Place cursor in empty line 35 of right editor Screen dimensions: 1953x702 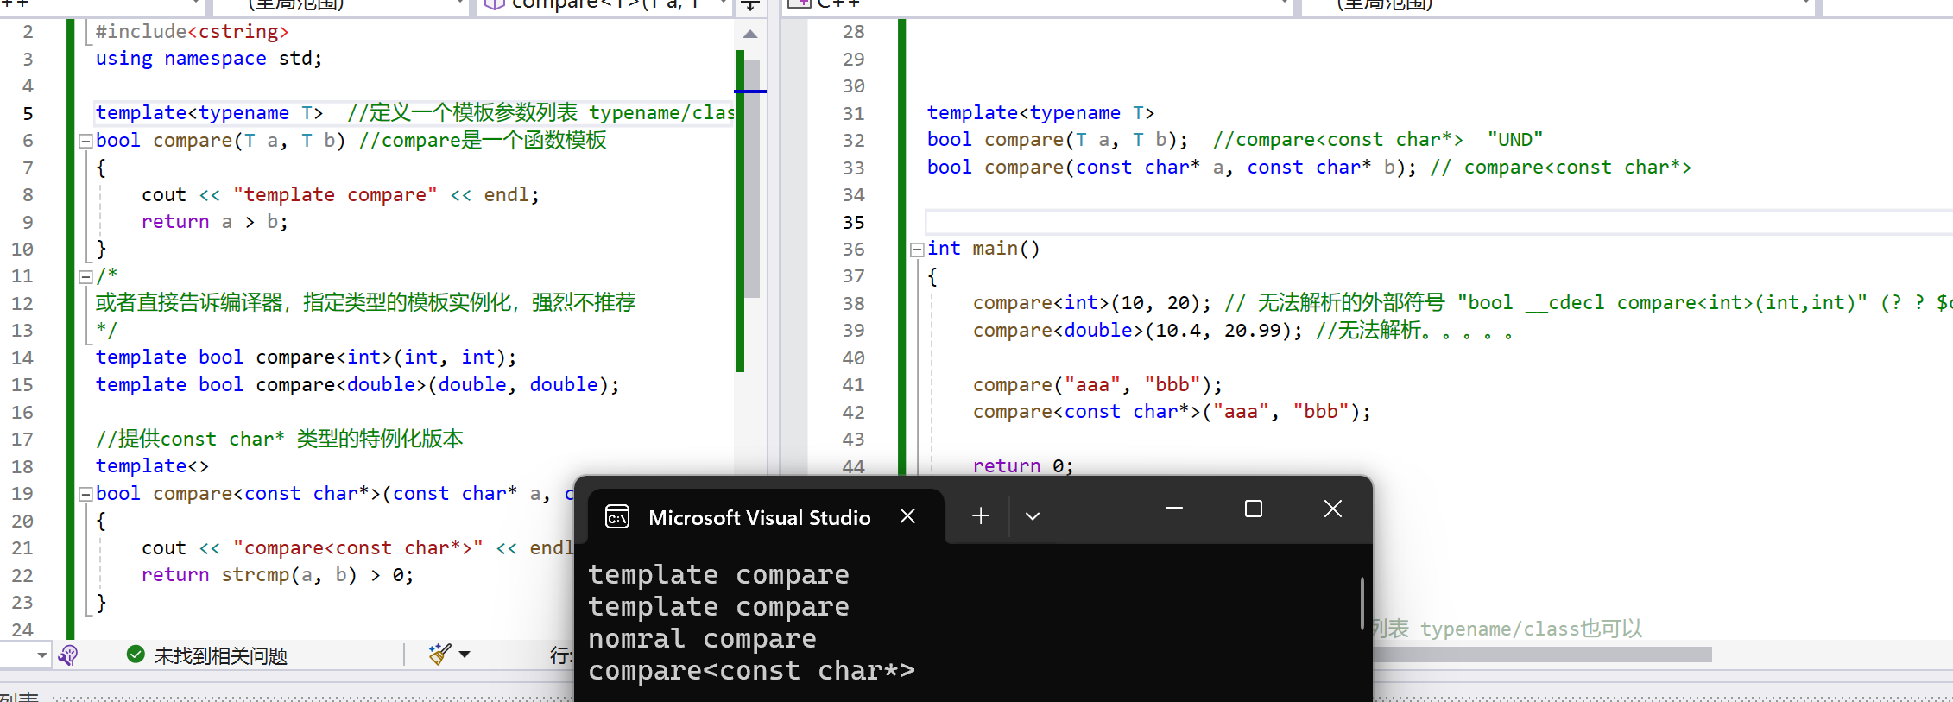(x=1438, y=222)
